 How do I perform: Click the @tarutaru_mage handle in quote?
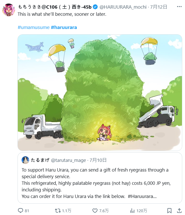point(69,160)
